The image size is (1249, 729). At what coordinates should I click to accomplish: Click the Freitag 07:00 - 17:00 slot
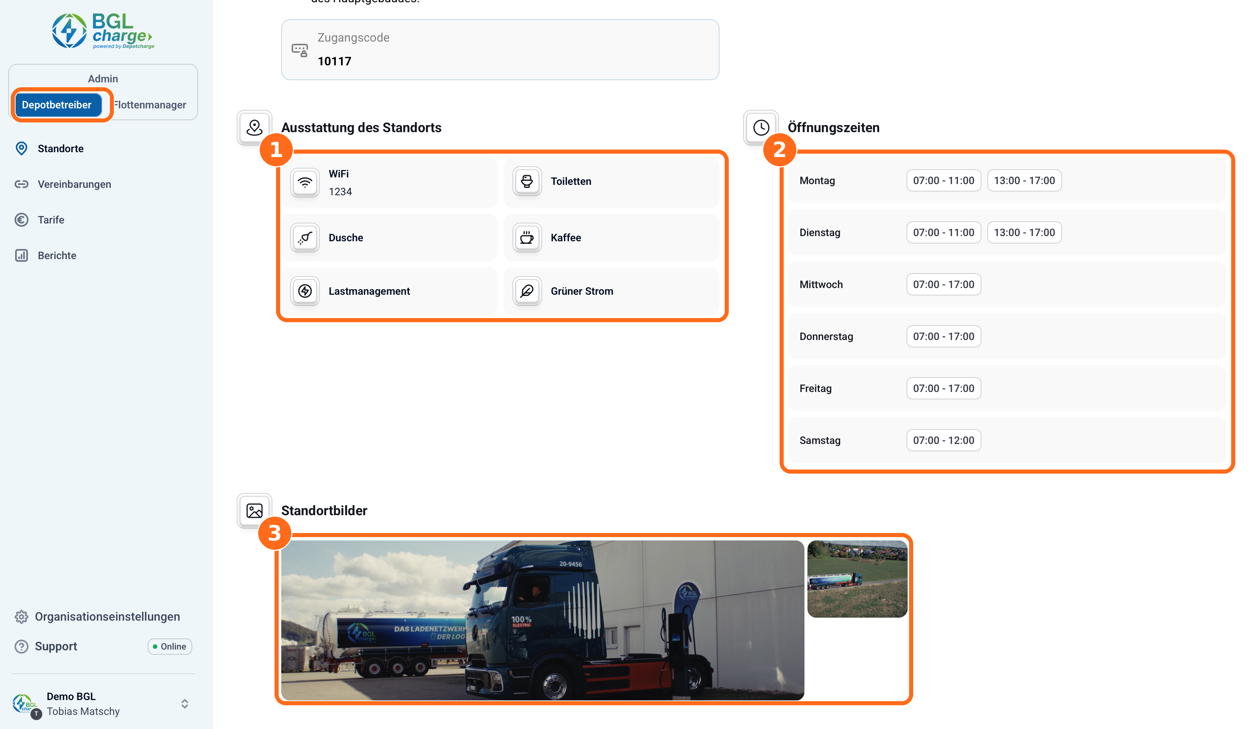[x=944, y=388]
